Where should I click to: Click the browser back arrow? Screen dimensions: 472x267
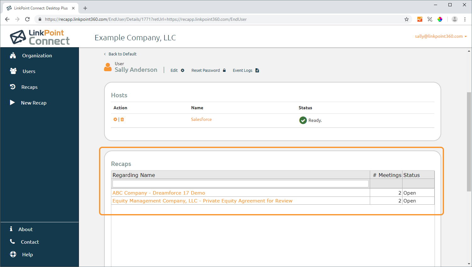click(x=7, y=19)
